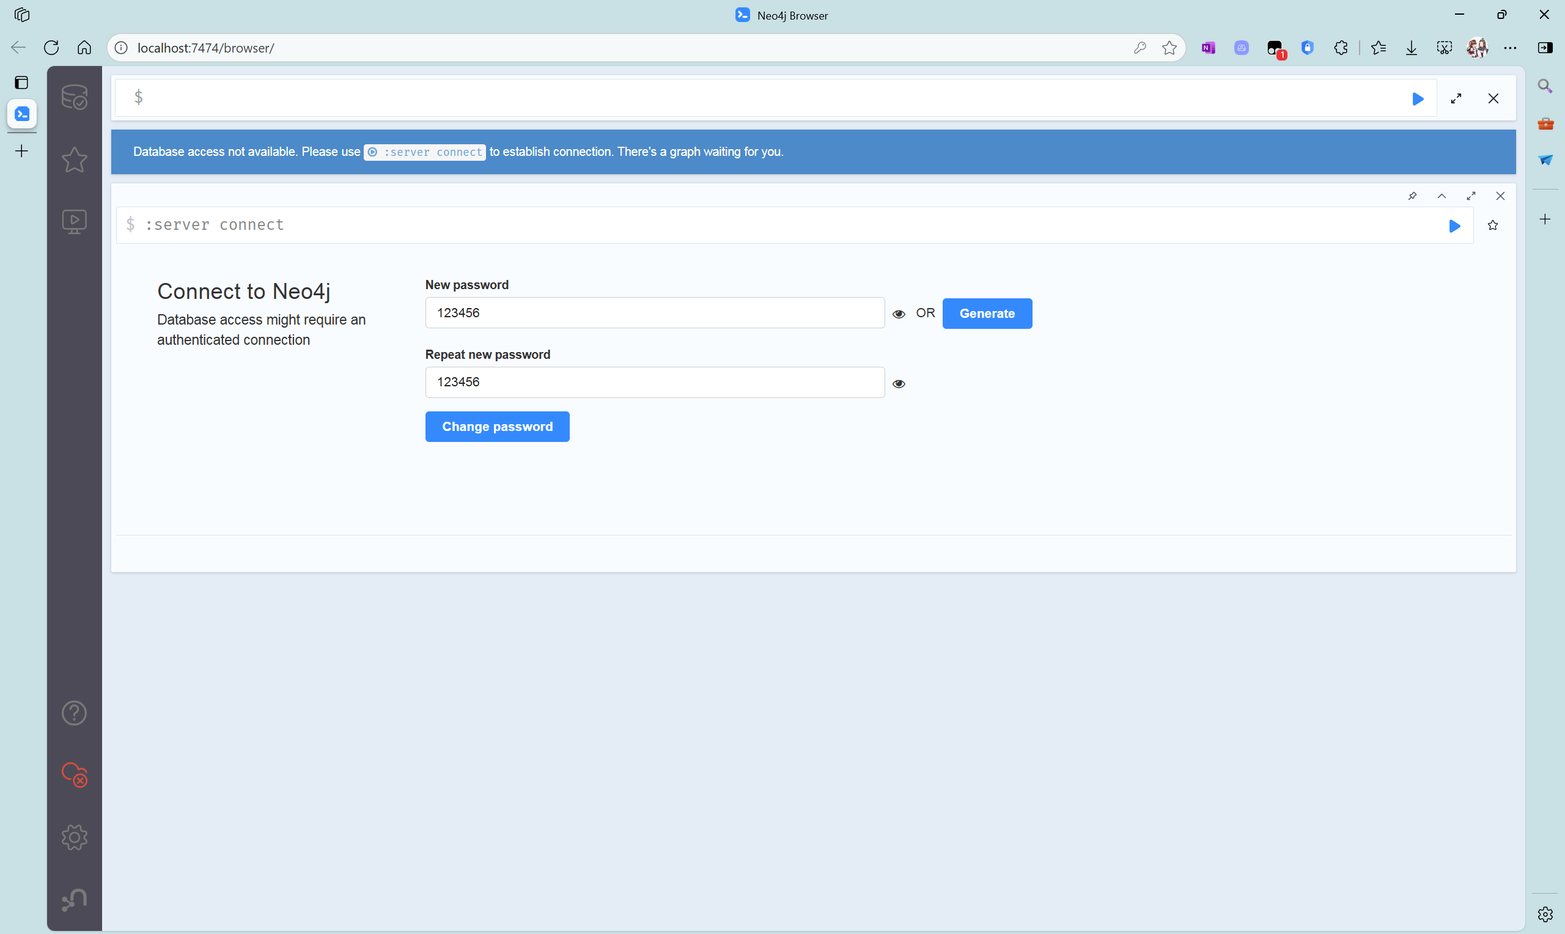Open the extension with red badge

click(1275, 48)
